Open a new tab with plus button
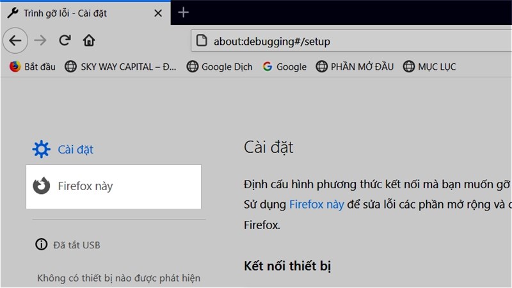 184,12
